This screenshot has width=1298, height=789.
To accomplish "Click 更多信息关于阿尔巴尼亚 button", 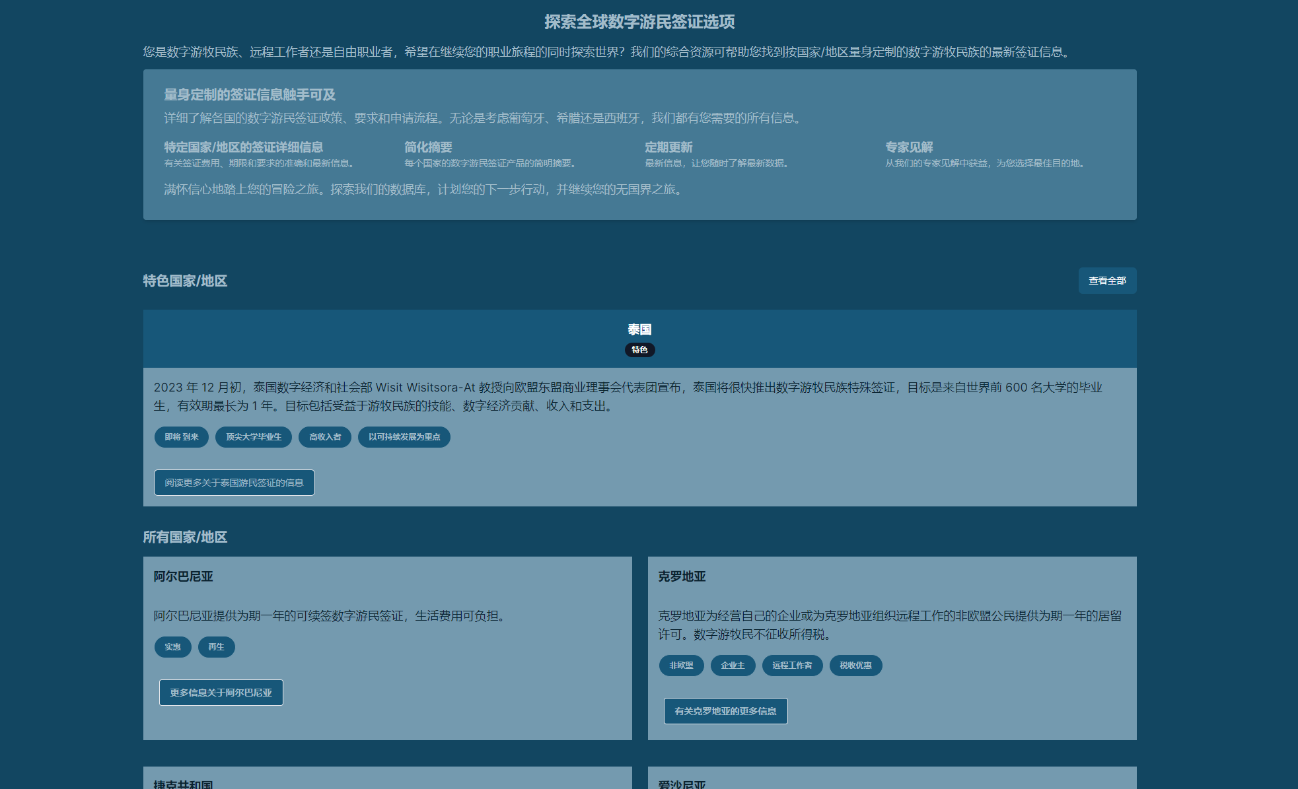I will (x=221, y=693).
